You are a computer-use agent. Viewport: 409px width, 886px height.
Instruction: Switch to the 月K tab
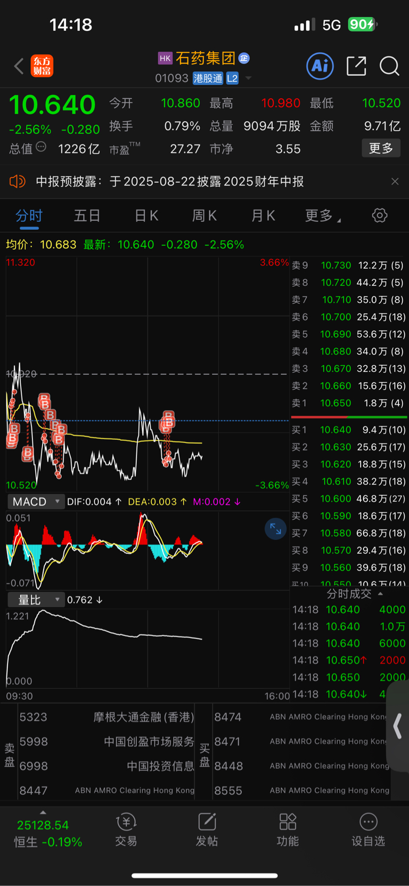tap(263, 216)
